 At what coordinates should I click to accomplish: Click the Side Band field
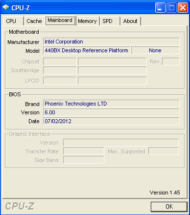coord(84,160)
